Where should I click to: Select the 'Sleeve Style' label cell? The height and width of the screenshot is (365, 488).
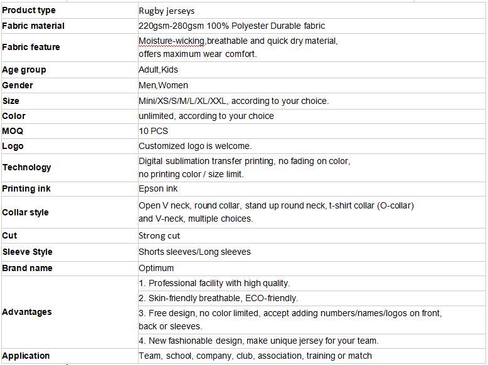(x=70, y=252)
